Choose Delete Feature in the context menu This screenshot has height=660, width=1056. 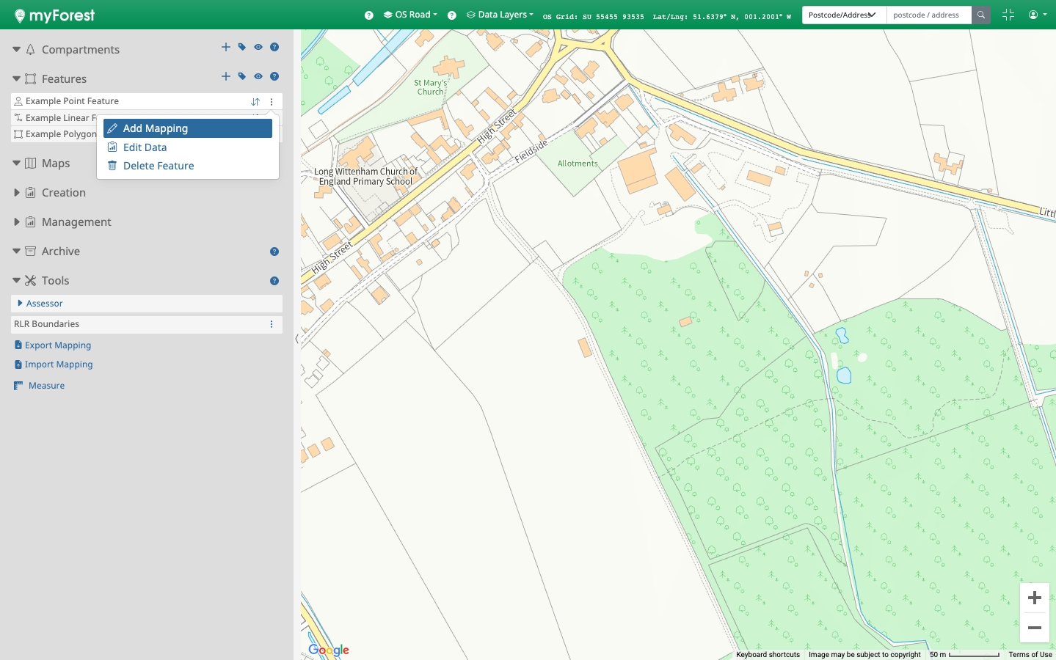tap(159, 166)
